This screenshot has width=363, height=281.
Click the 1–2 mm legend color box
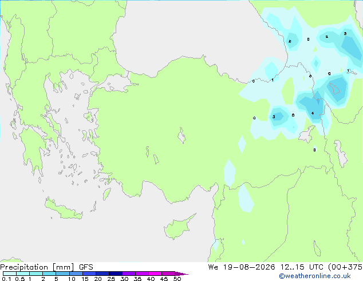36,274
